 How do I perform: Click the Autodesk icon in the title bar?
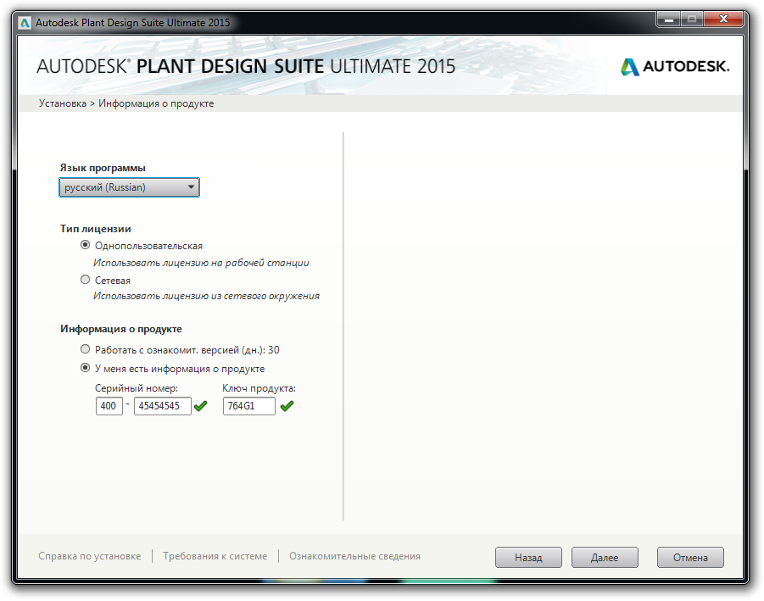point(25,23)
